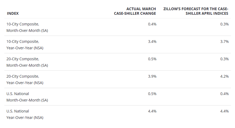235x128 pixels.
Task: Select the 20-City Composite Month-Over-Month row label
Action: tap(27, 62)
